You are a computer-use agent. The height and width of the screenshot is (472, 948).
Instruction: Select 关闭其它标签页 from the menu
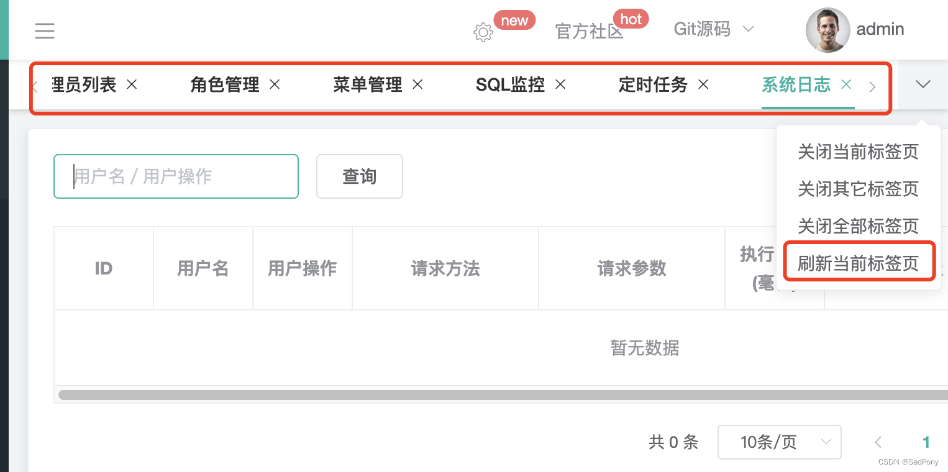(858, 189)
